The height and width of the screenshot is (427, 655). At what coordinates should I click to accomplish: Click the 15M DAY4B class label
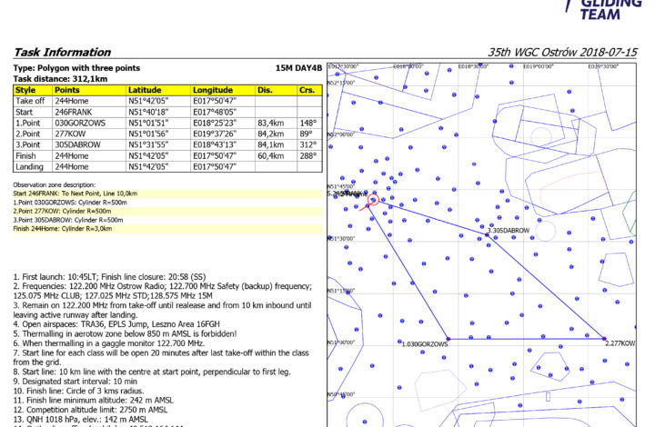pos(296,68)
